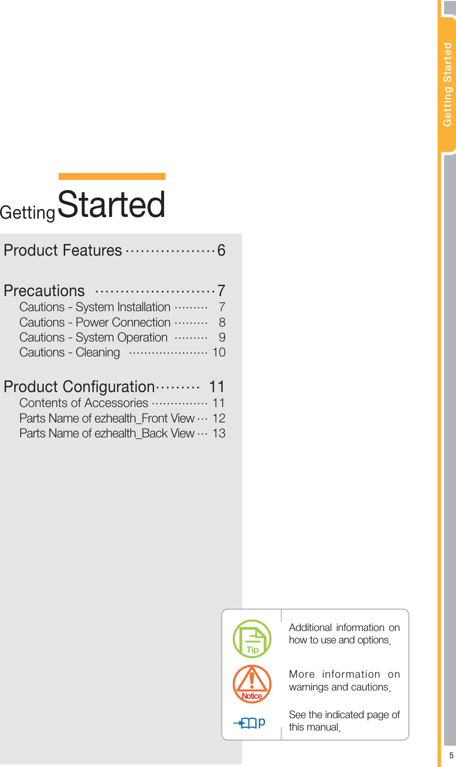Click the warnings and cautions description

click(x=344, y=681)
